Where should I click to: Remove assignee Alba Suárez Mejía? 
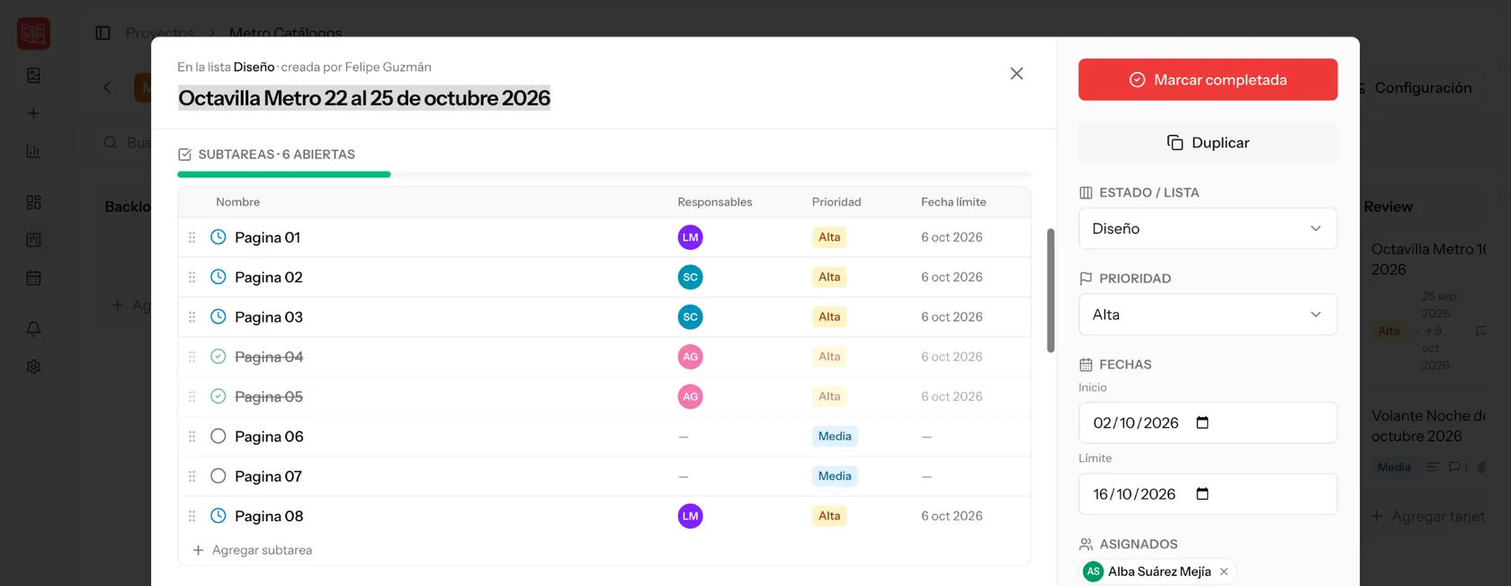point(1224,572)
